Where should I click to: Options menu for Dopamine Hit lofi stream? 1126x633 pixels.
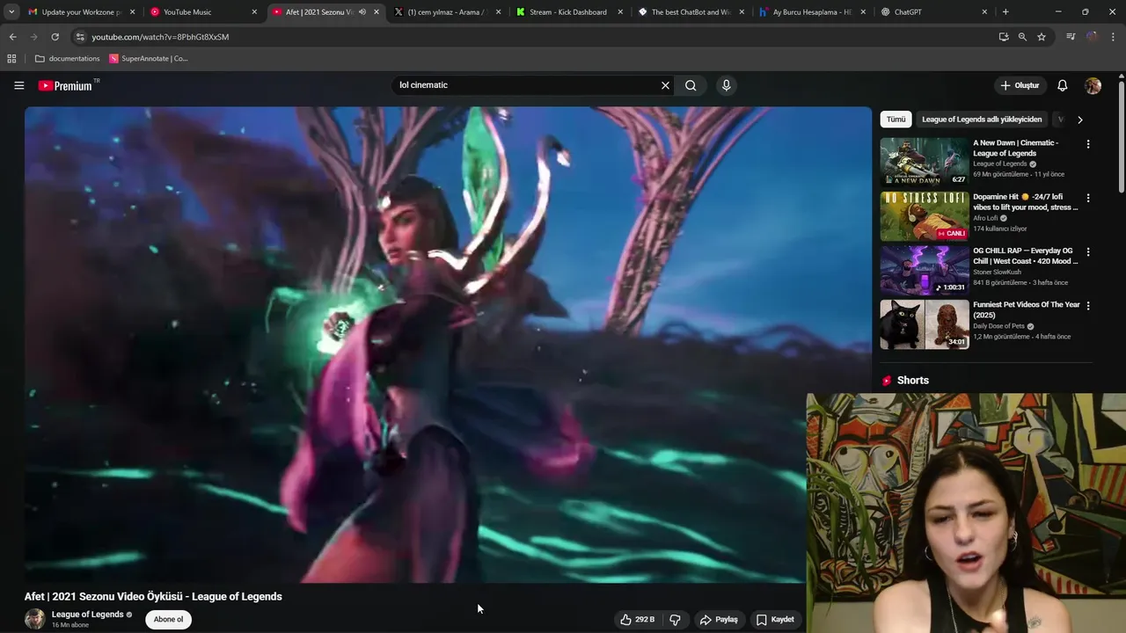(1087, 198)
